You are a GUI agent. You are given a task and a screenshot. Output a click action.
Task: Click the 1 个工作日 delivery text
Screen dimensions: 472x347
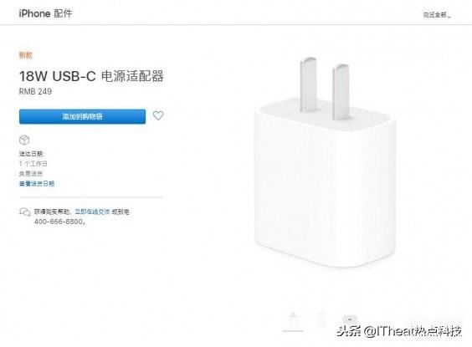pyautogui.click(x=33, y=164)
